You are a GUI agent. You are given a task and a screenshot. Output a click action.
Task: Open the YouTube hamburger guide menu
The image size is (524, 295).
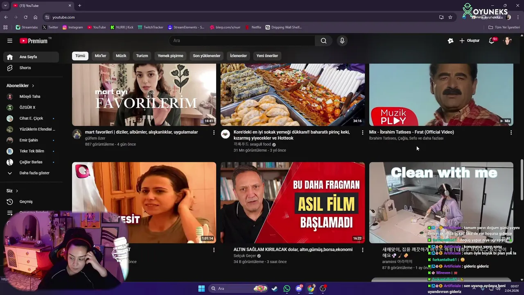pyautogui.click(x=10, y=41)
